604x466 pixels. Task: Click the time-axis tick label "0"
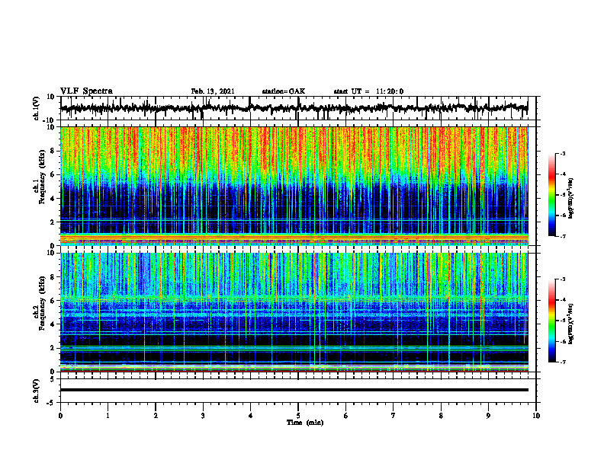pyautogui.click(x=60, y=416)
